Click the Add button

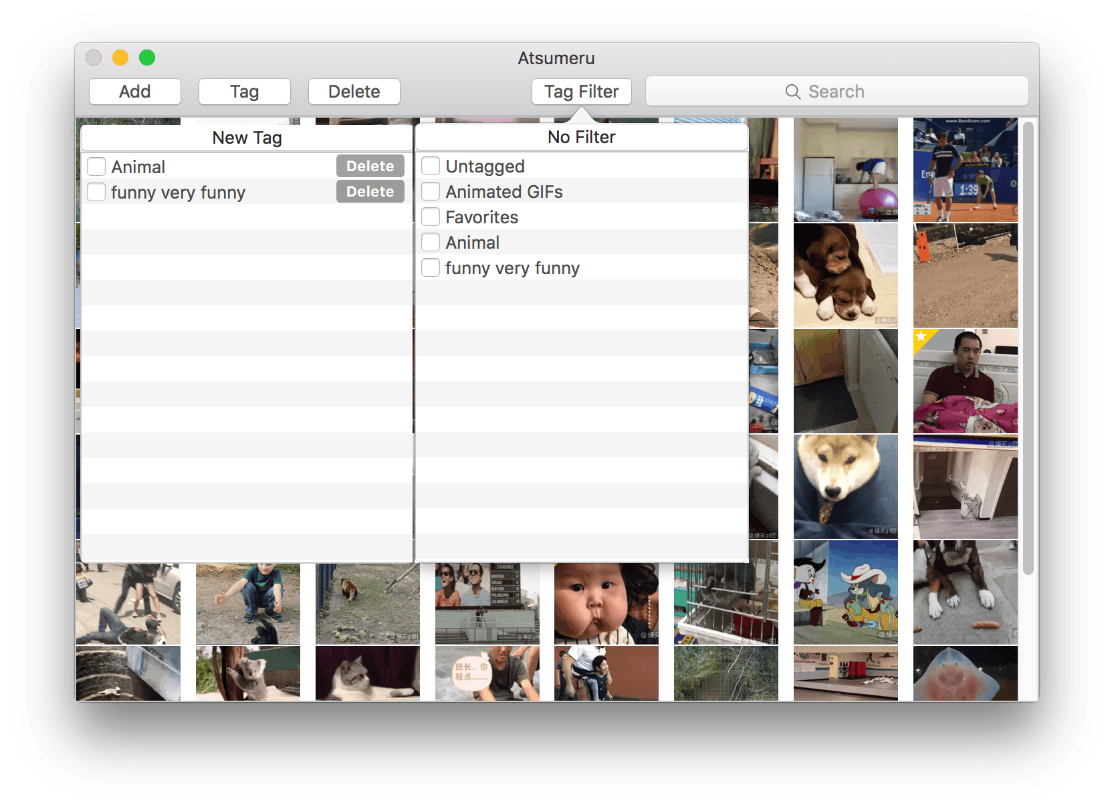[x=135, y=92]
